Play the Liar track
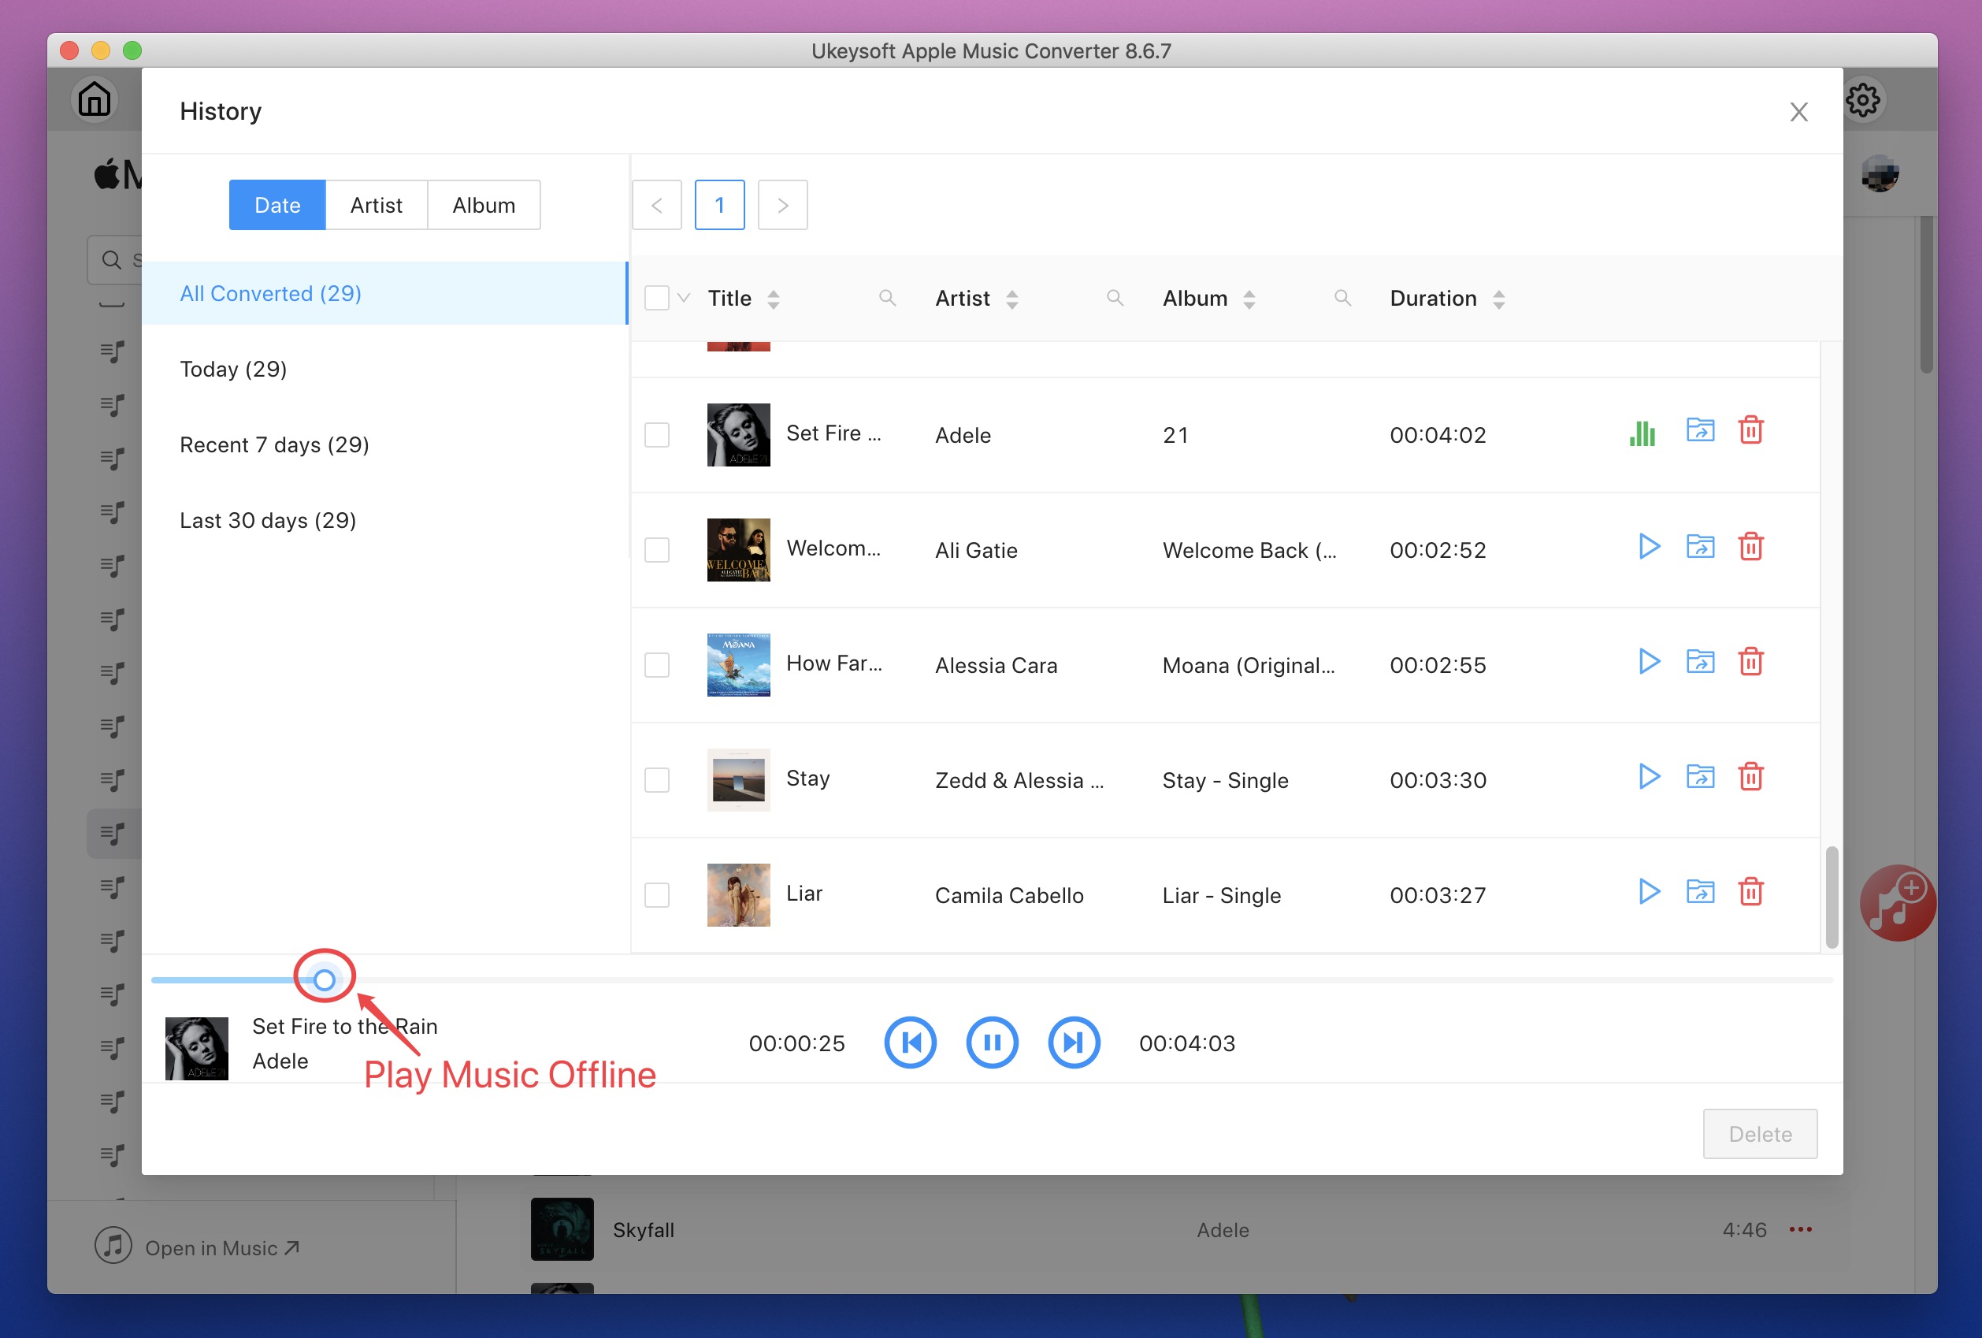The image size is (1982, 1338). pos(1649,892)
